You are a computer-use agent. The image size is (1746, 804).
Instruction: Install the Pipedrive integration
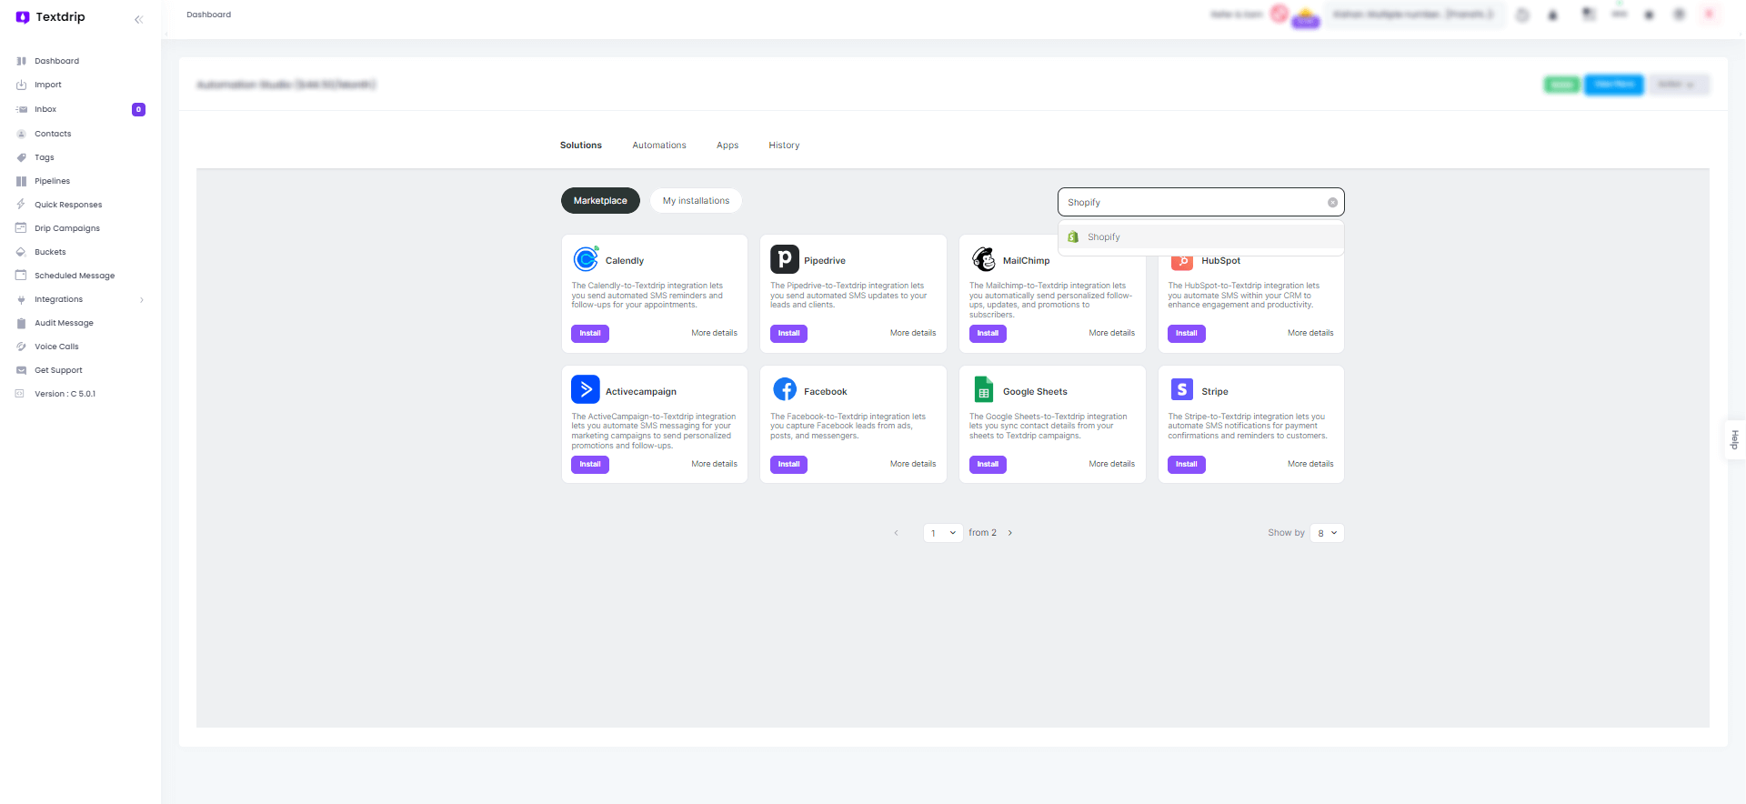[x=788, y=334]
